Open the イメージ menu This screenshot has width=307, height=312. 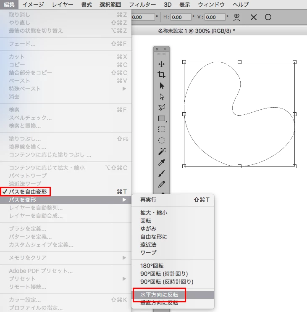(33, 4)
